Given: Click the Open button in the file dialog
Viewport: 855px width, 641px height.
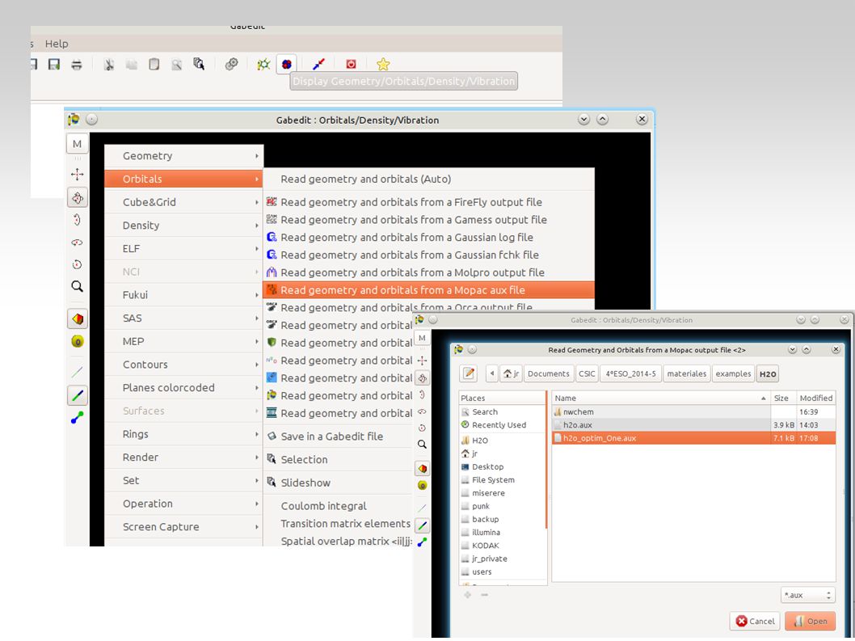Looking at the screenshot, I should click(811, 622).
